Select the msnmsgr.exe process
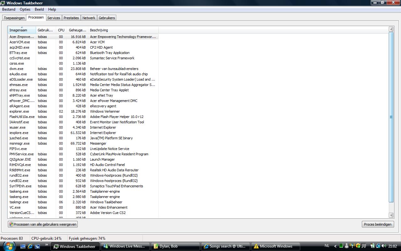401x251 pixels. (x=83, y=143)
